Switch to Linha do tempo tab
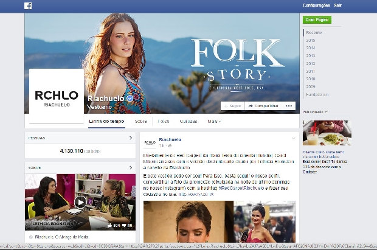The image size is (377, 250). tap(106, 121)
